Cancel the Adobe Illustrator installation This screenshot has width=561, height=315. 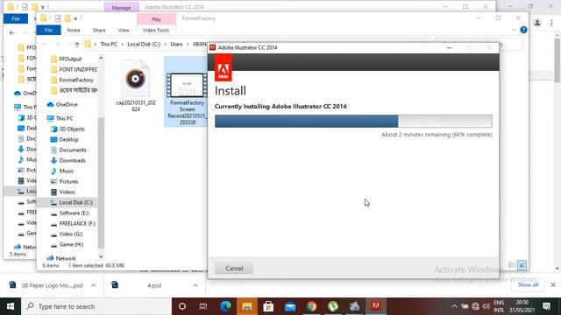point(234,269)
